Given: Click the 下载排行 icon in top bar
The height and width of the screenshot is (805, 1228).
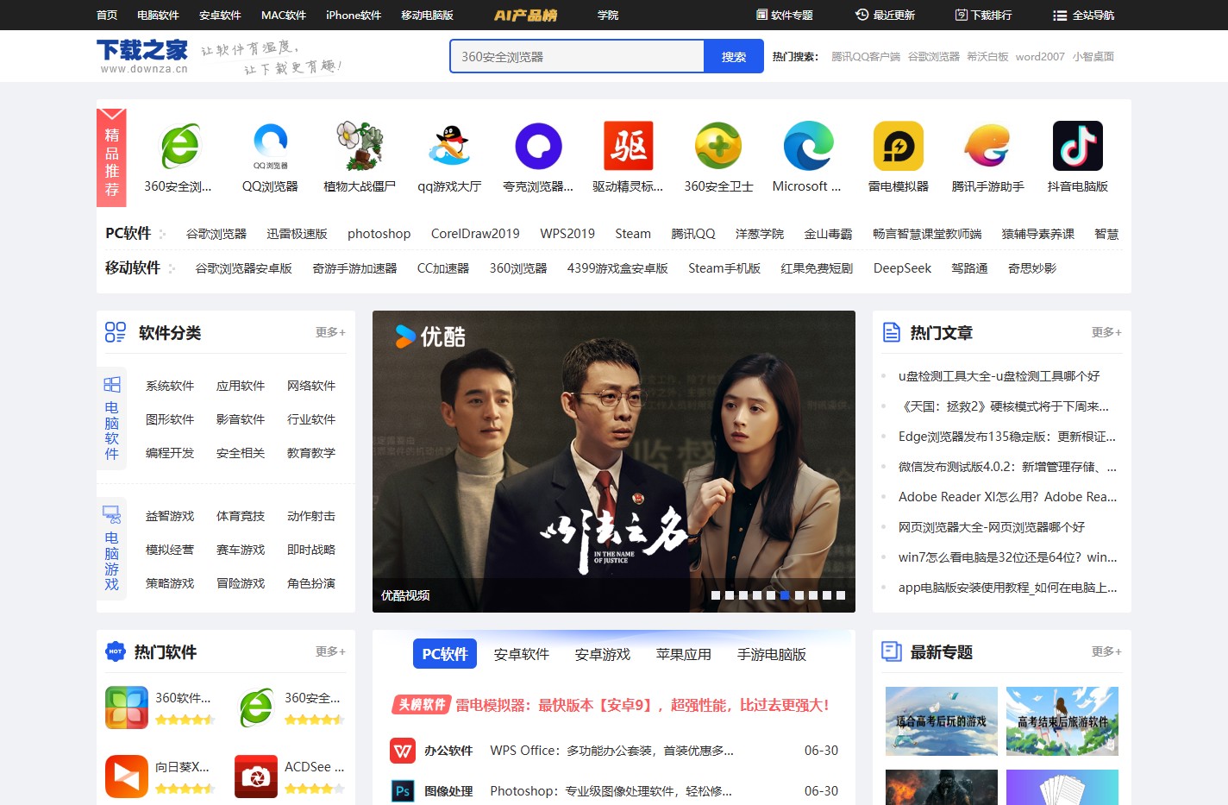Looking at the screenshot, I should pyautogui.click(x=962, y=15).
